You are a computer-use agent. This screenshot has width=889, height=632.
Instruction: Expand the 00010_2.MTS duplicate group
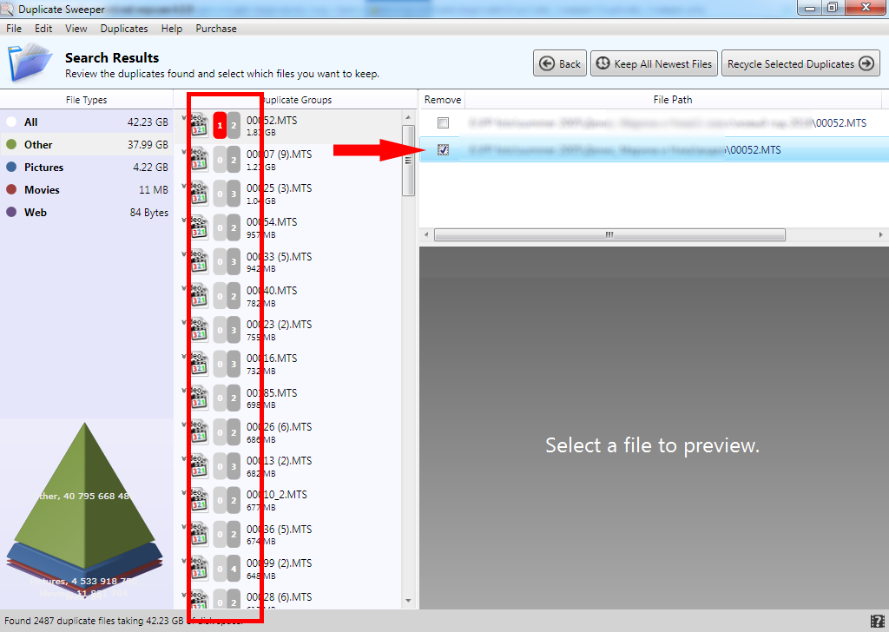[184, 491]
